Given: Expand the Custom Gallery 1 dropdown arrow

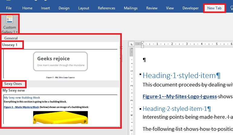Looking at the screenshot, I should pyautogui.click(x=17, y=32).
